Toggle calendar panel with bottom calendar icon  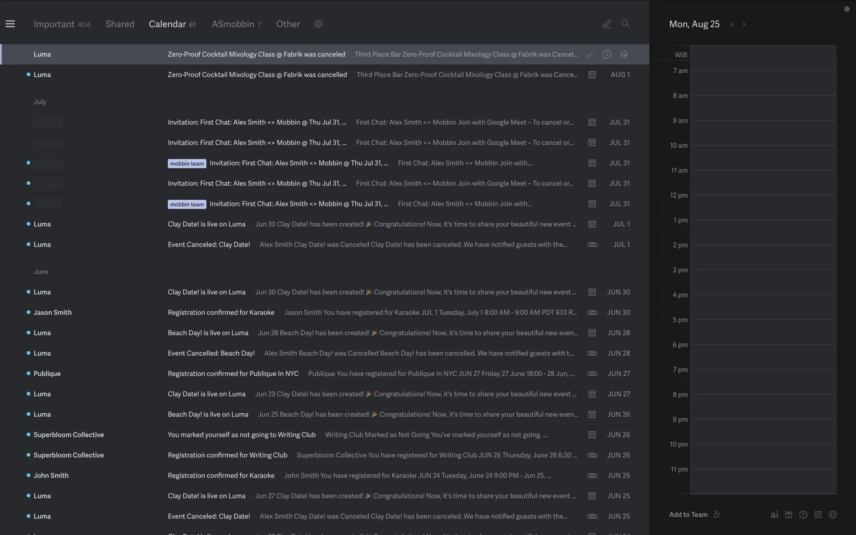818,514
